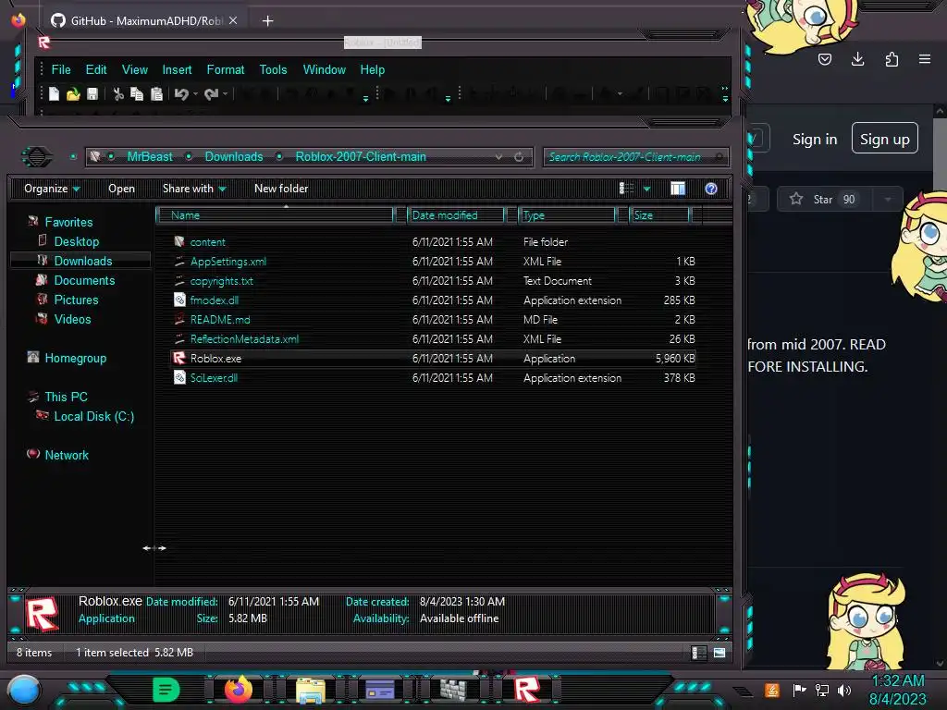Screen dimensions: 947x710
Task: Open the more view options dropdown arrow
Action: [646, 189]
